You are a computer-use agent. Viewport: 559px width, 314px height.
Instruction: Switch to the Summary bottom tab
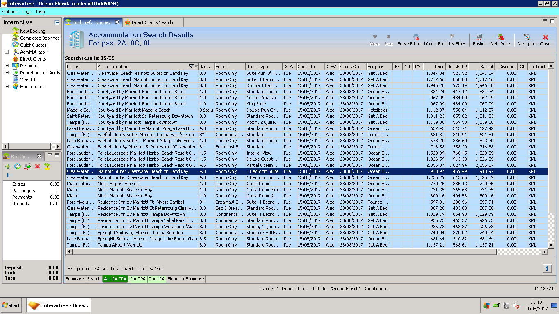tap(75, 279)
